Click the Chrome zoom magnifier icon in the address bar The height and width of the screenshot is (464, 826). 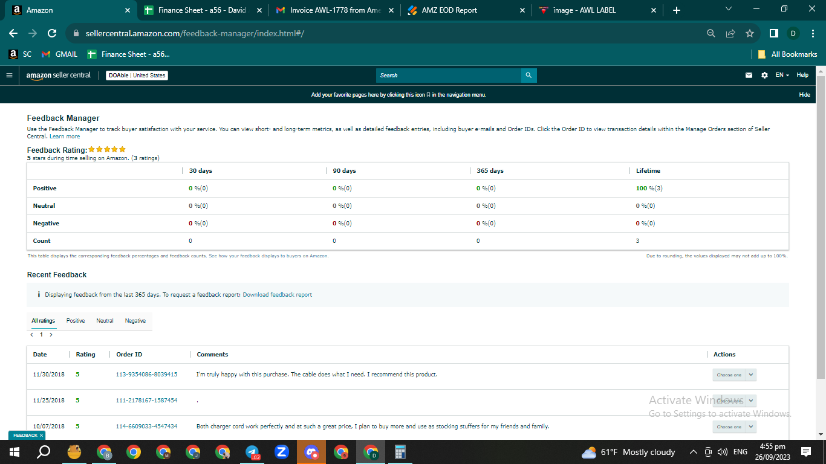[x=711, y=33]
